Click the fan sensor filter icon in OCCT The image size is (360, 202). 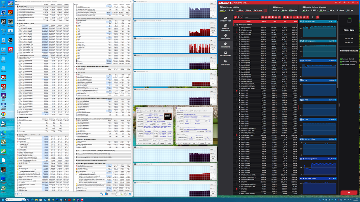(x=298, y=17)
